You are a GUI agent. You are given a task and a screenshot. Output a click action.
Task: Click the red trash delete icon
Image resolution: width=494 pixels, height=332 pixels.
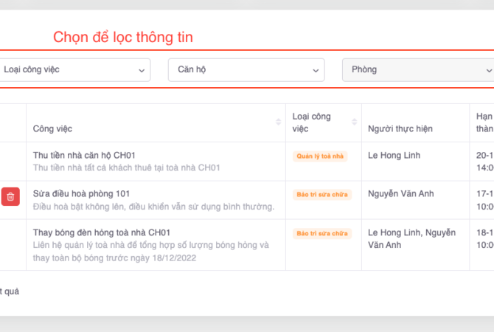click(10, 196)
